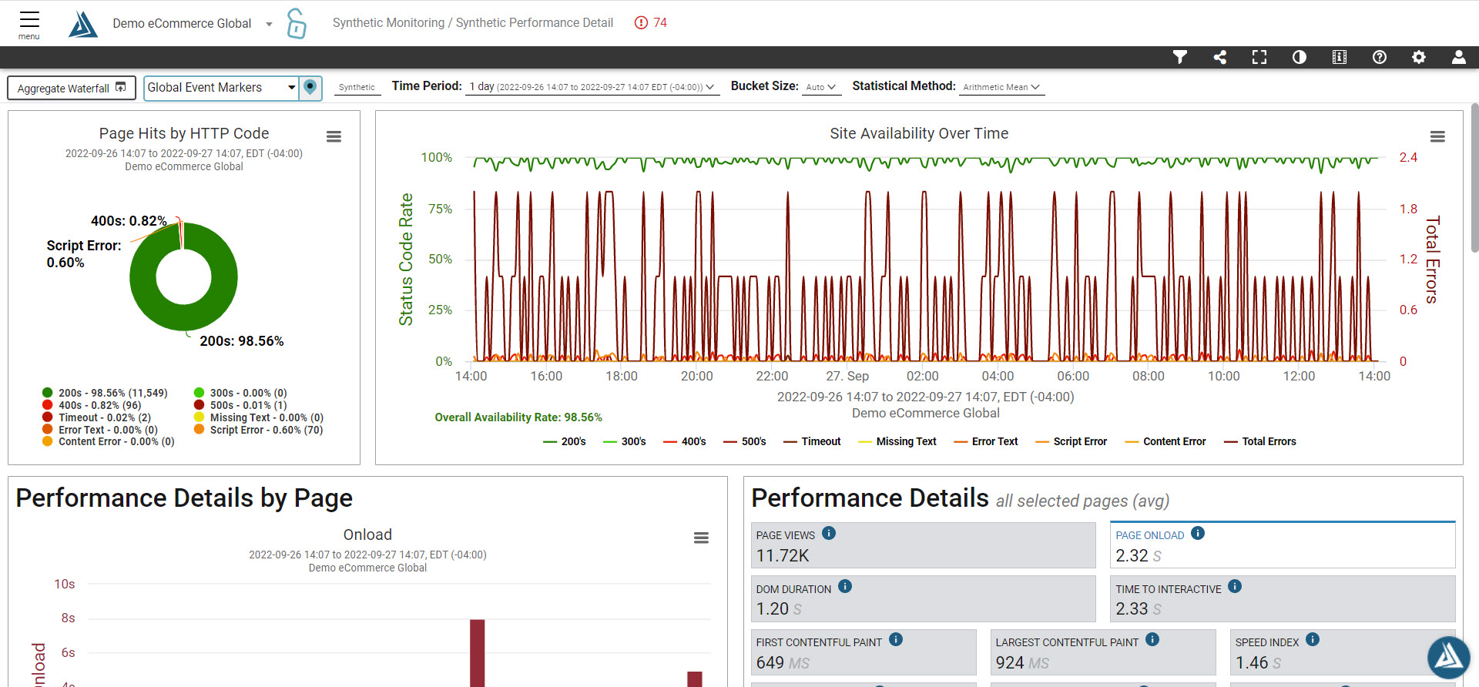Enter fullscreen mode icon

coord(1259,57)
